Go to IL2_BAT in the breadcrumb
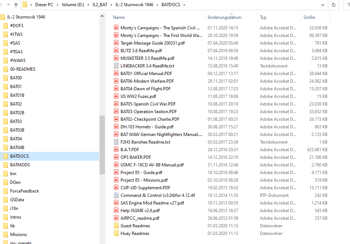 tap(100, 5)
